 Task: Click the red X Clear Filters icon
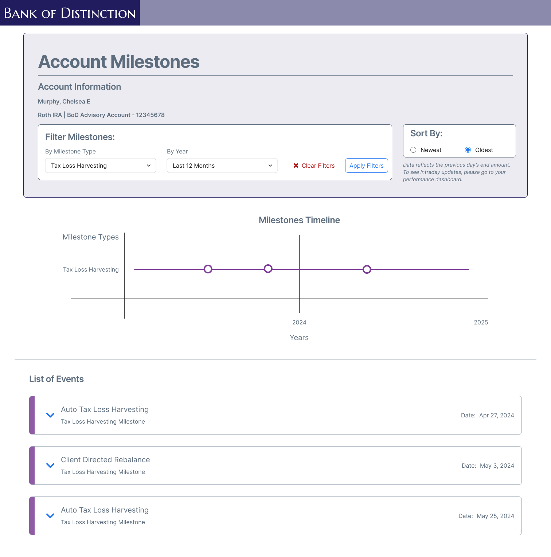(x=296, y=165)
